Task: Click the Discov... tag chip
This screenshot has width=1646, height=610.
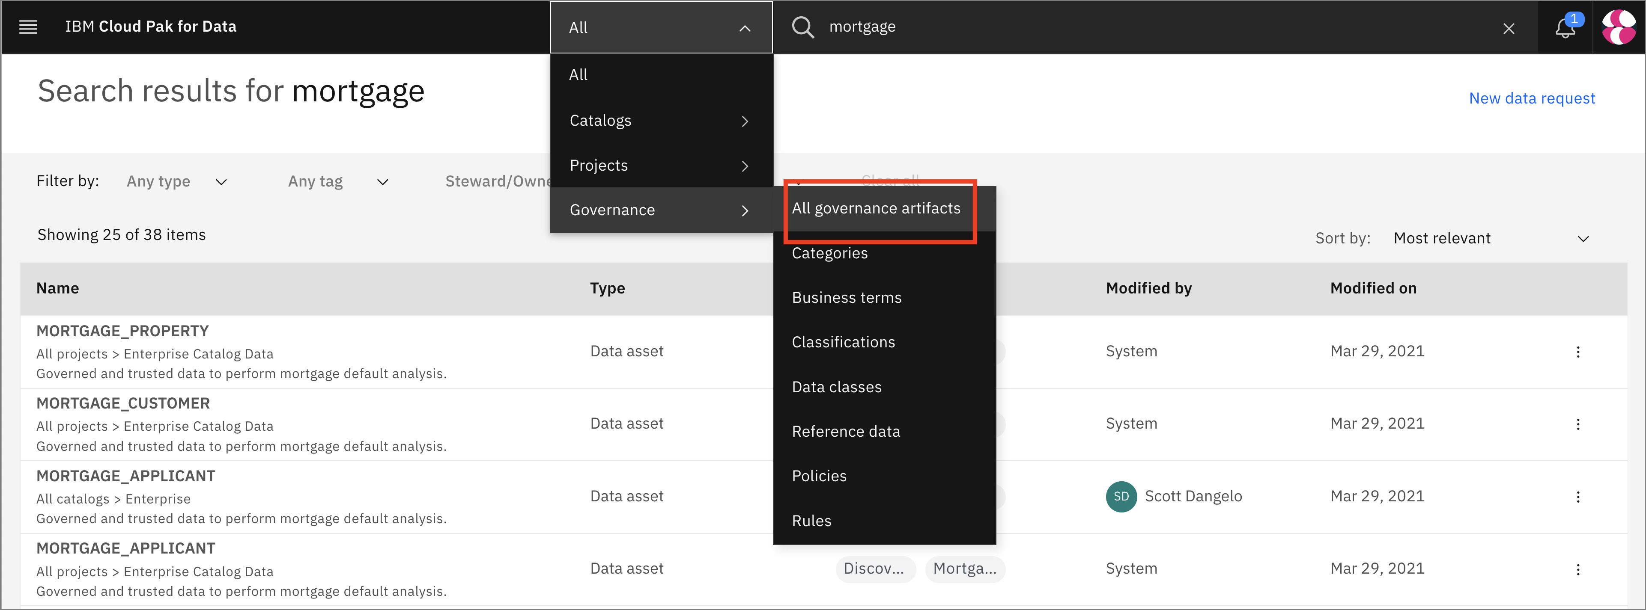Action: (x=875, y=569)
